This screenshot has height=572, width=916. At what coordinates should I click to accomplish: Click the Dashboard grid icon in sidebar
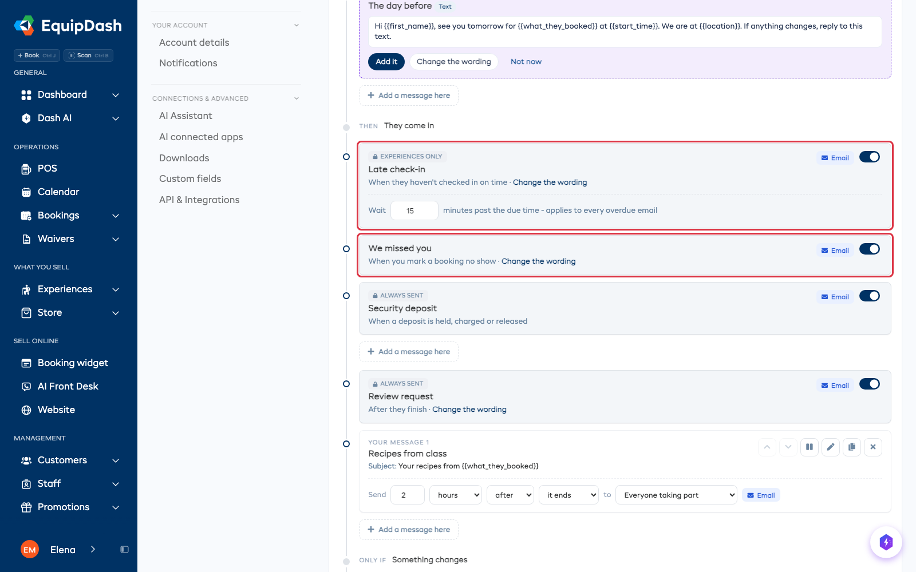click(26, 95)
